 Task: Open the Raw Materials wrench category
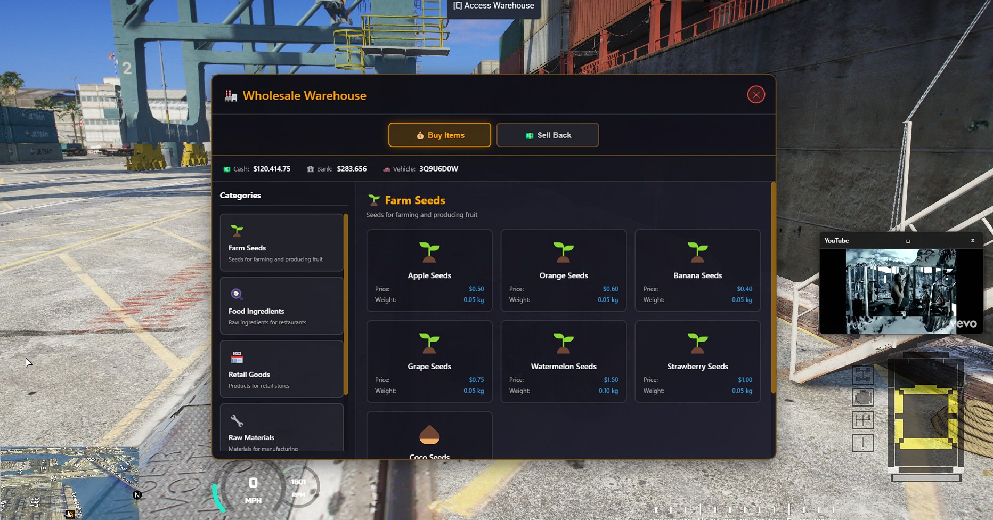pyautogui.click(x=282, y=428)
